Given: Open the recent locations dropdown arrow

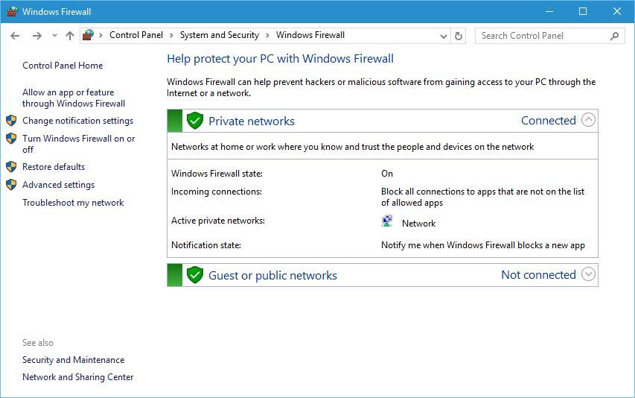Looking at the screenshot, I should (x=54, y=36).
